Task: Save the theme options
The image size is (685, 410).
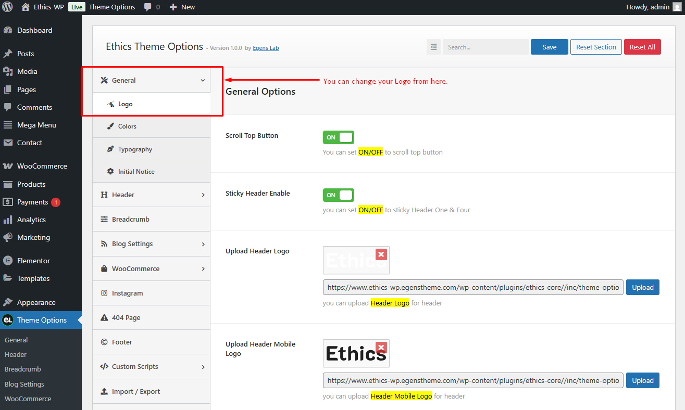Action: (550, 47)
